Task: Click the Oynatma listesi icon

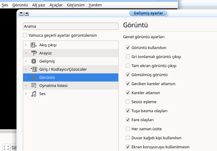Action: [x=34, y=86]
